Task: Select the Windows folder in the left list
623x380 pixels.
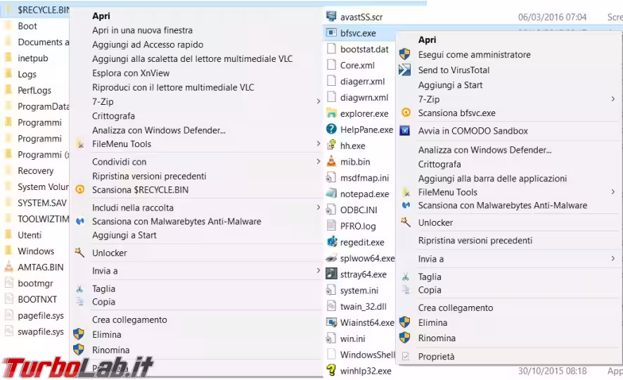Action: (36, 251)
